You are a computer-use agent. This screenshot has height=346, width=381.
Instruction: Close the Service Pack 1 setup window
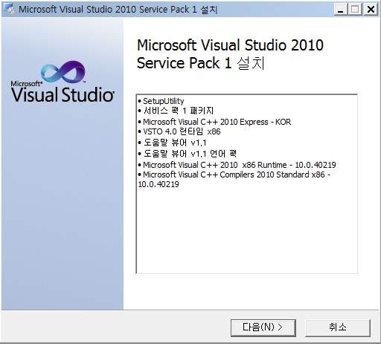pyautogui.click(x=371, y=10)
